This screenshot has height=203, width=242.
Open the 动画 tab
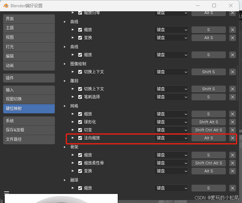pos(29,66)
